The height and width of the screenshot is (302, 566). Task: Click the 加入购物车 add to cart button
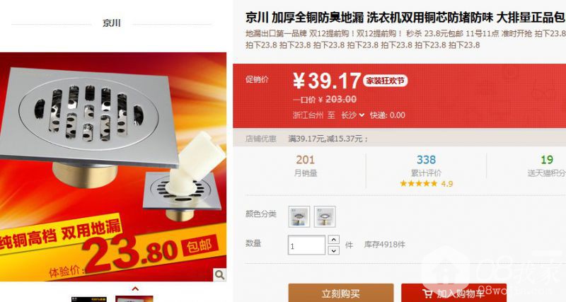(454, 293)
